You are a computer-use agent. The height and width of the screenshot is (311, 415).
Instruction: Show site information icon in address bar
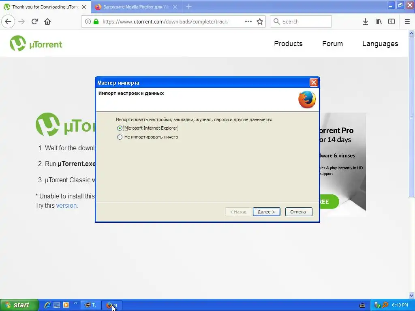click(88, 21)
